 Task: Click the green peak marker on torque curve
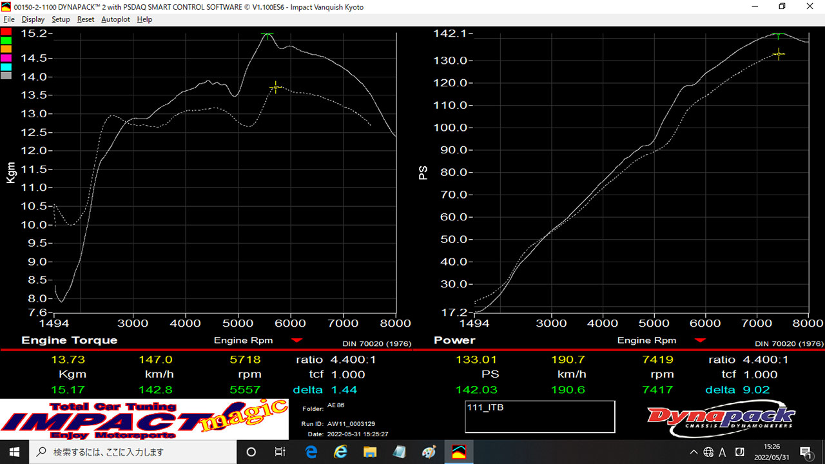pyautogui.click(x=267, y=34)
